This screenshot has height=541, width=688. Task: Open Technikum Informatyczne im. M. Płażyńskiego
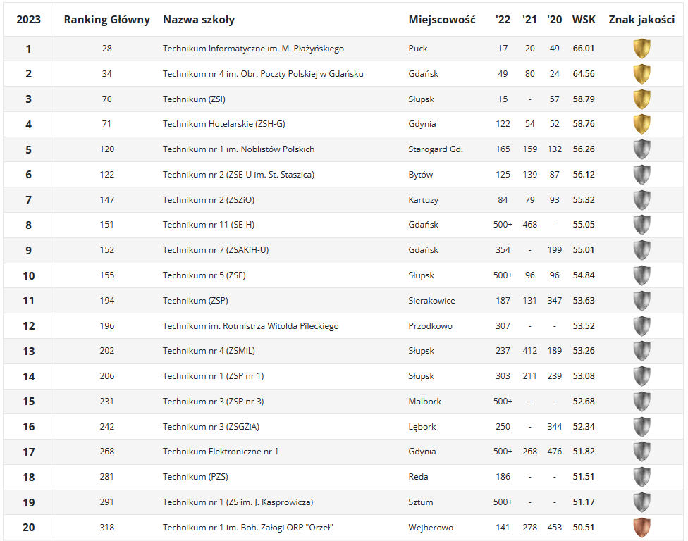[x=253, y=49]
